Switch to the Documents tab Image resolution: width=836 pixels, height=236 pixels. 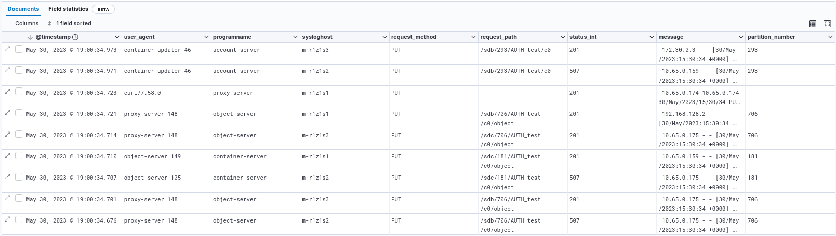click(23, 9)
